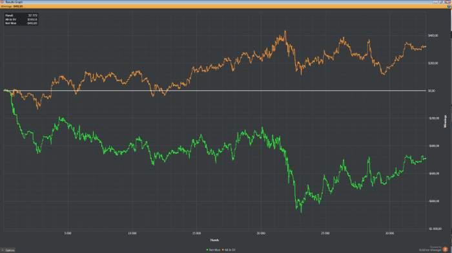
Task: Click the $0.00 y-axis label
Action: coord(431,91)
